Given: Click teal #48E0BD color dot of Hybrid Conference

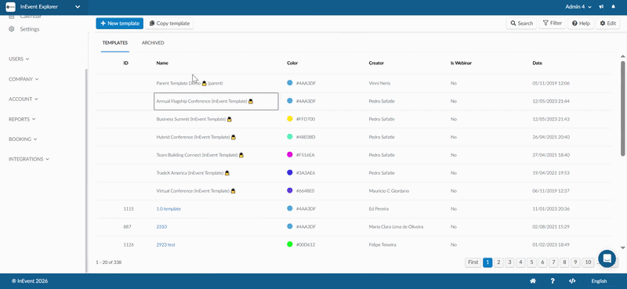Looking at the screenshot, I should point(290,137).
